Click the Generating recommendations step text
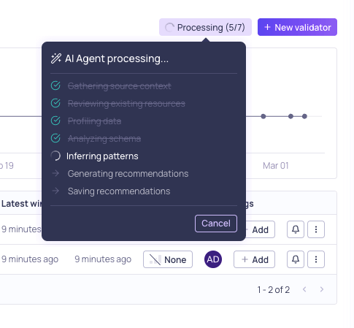The image size is (354, 328). coord(128,174)
